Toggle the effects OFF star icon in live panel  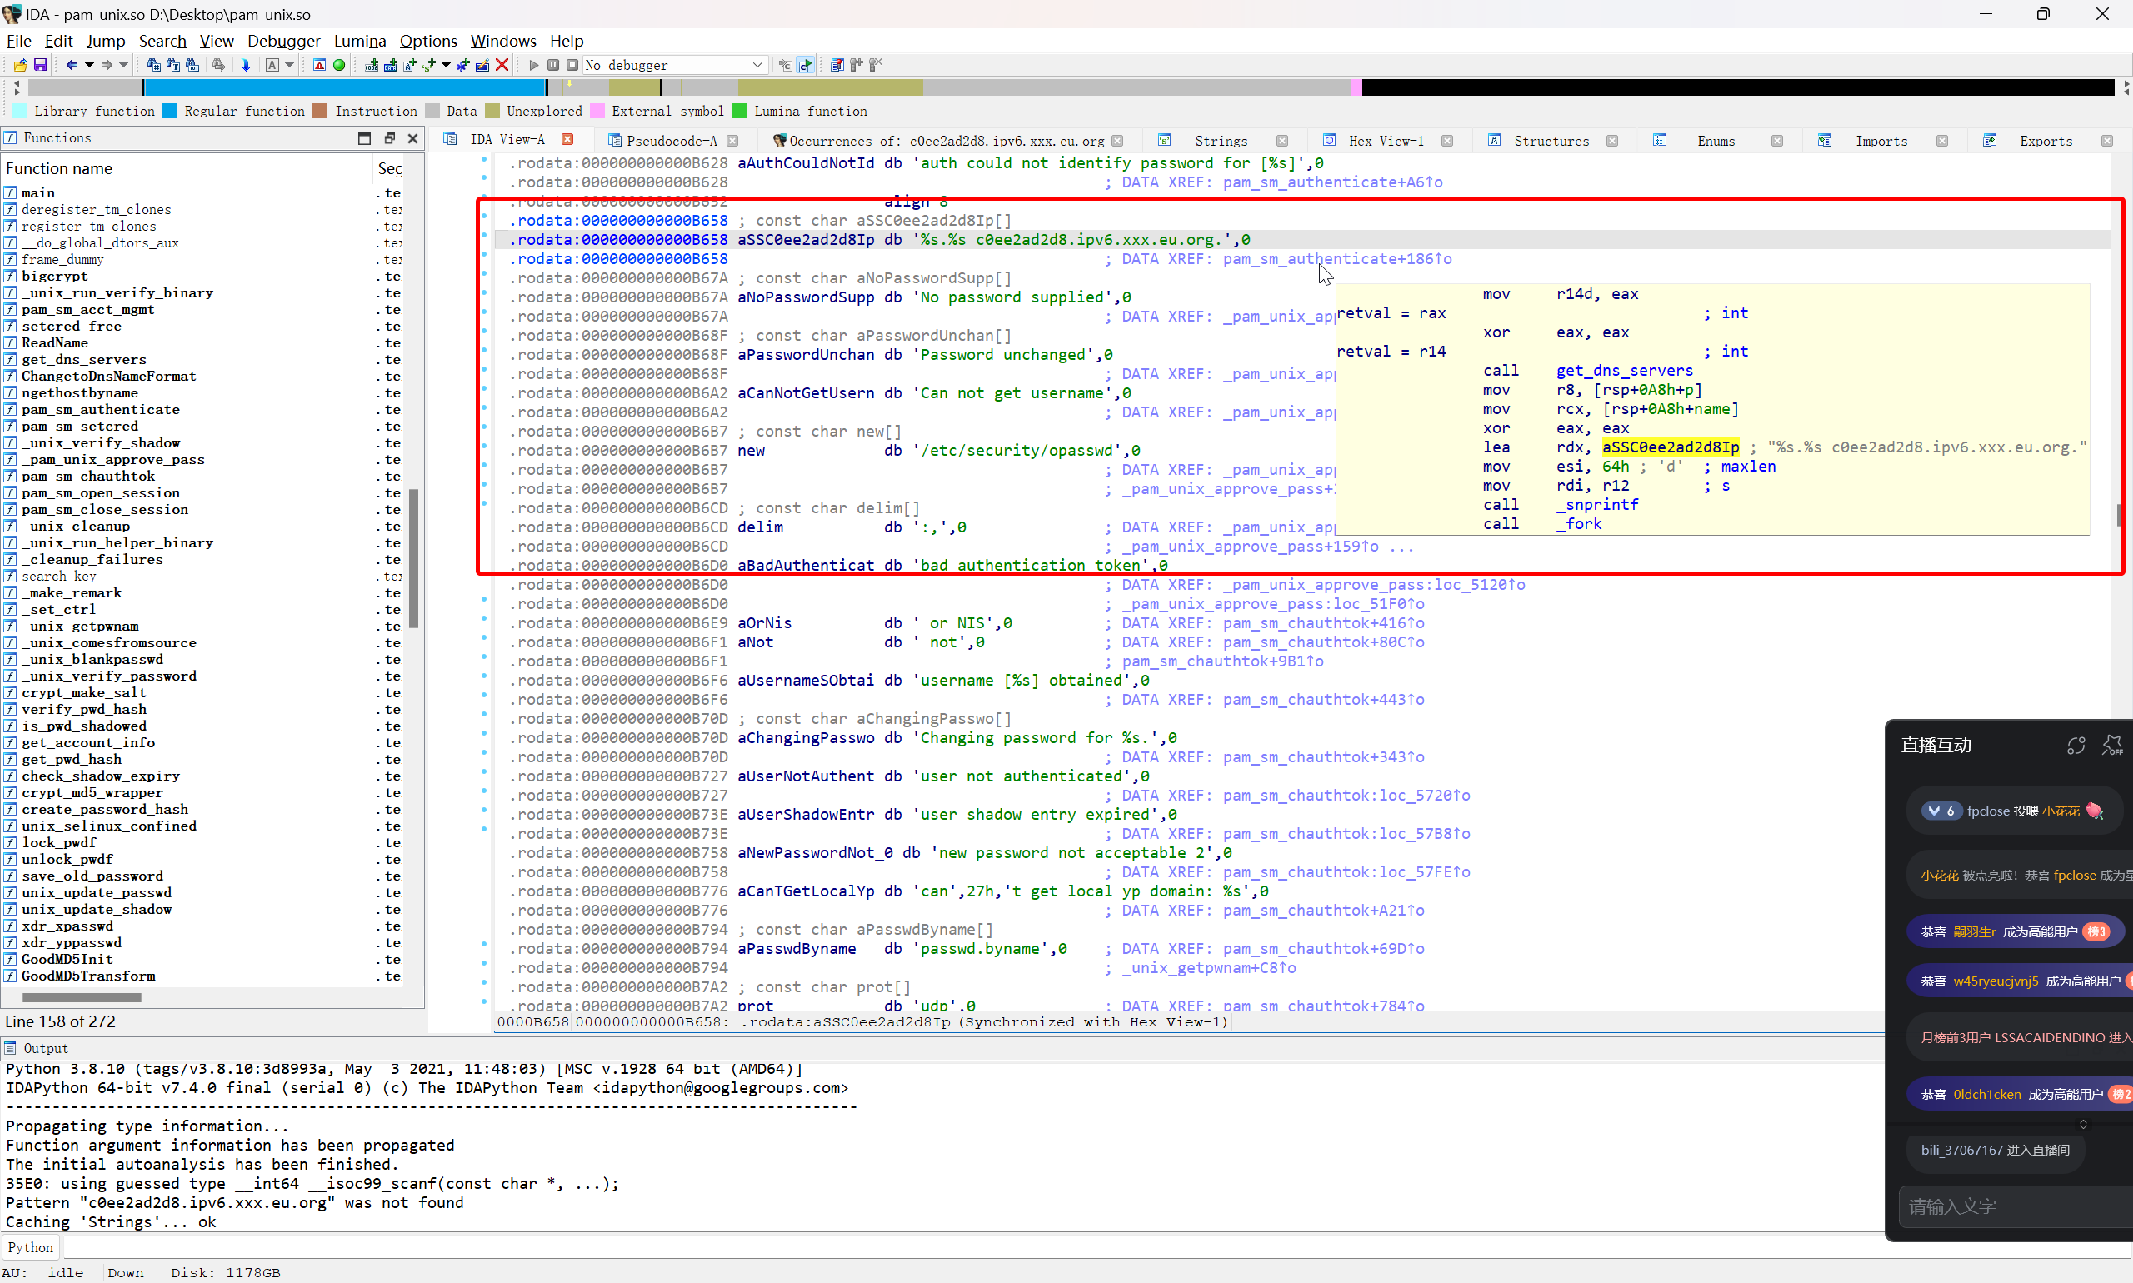(2112, 746)
